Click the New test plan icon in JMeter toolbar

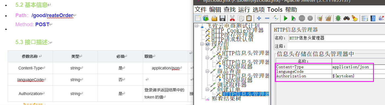point(198,18)
